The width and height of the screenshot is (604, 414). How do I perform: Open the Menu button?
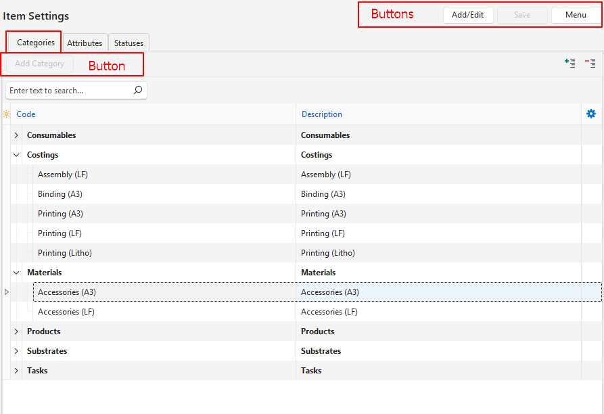(x=576, y=15)
